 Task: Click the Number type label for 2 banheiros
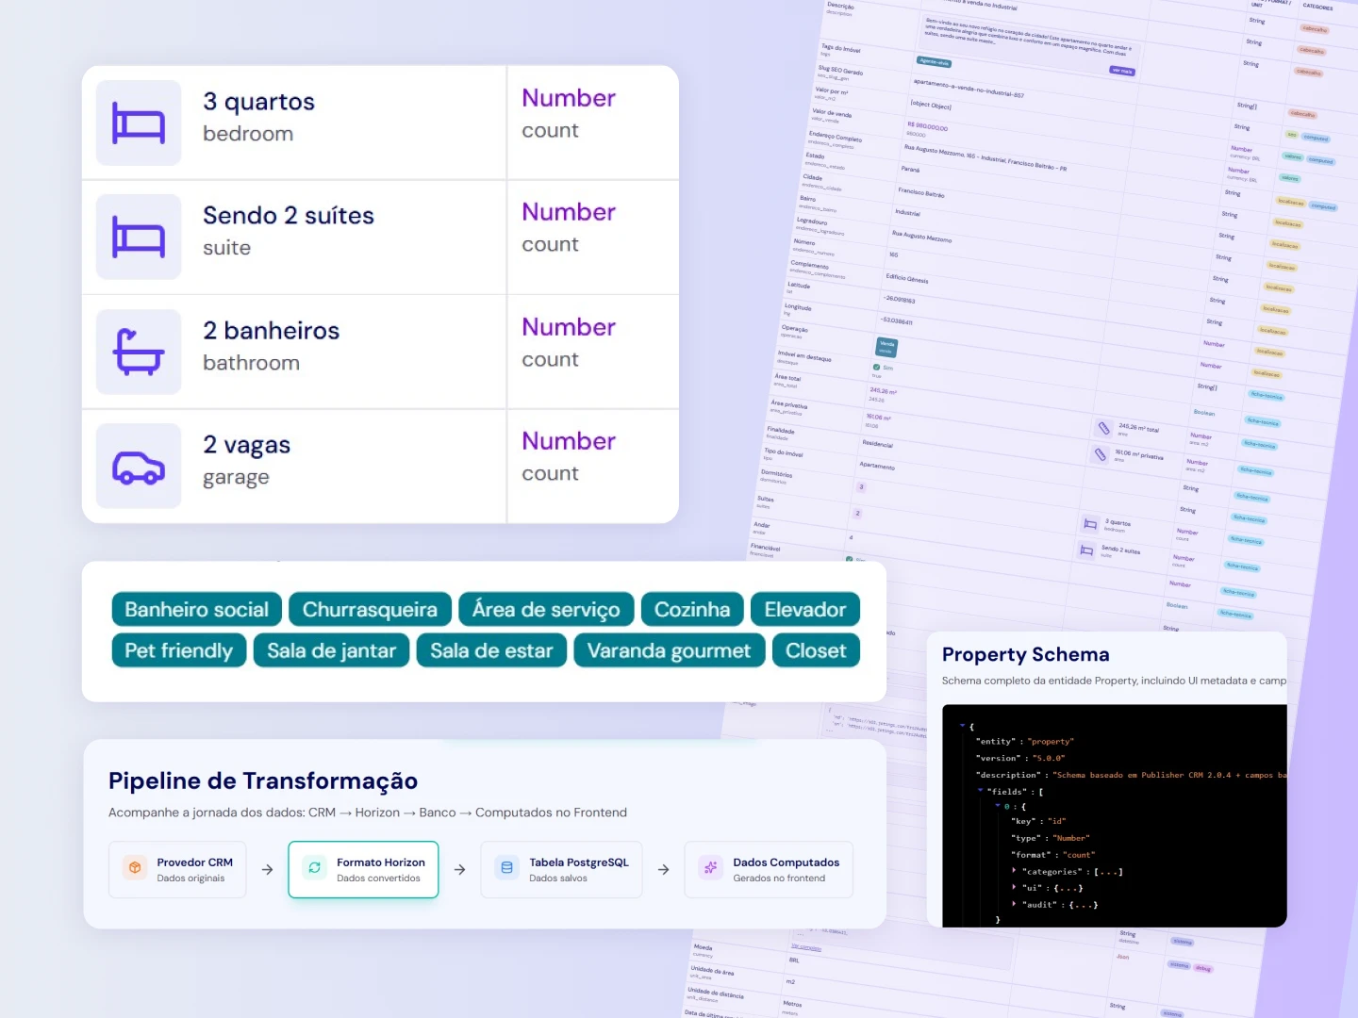point(569,327)
